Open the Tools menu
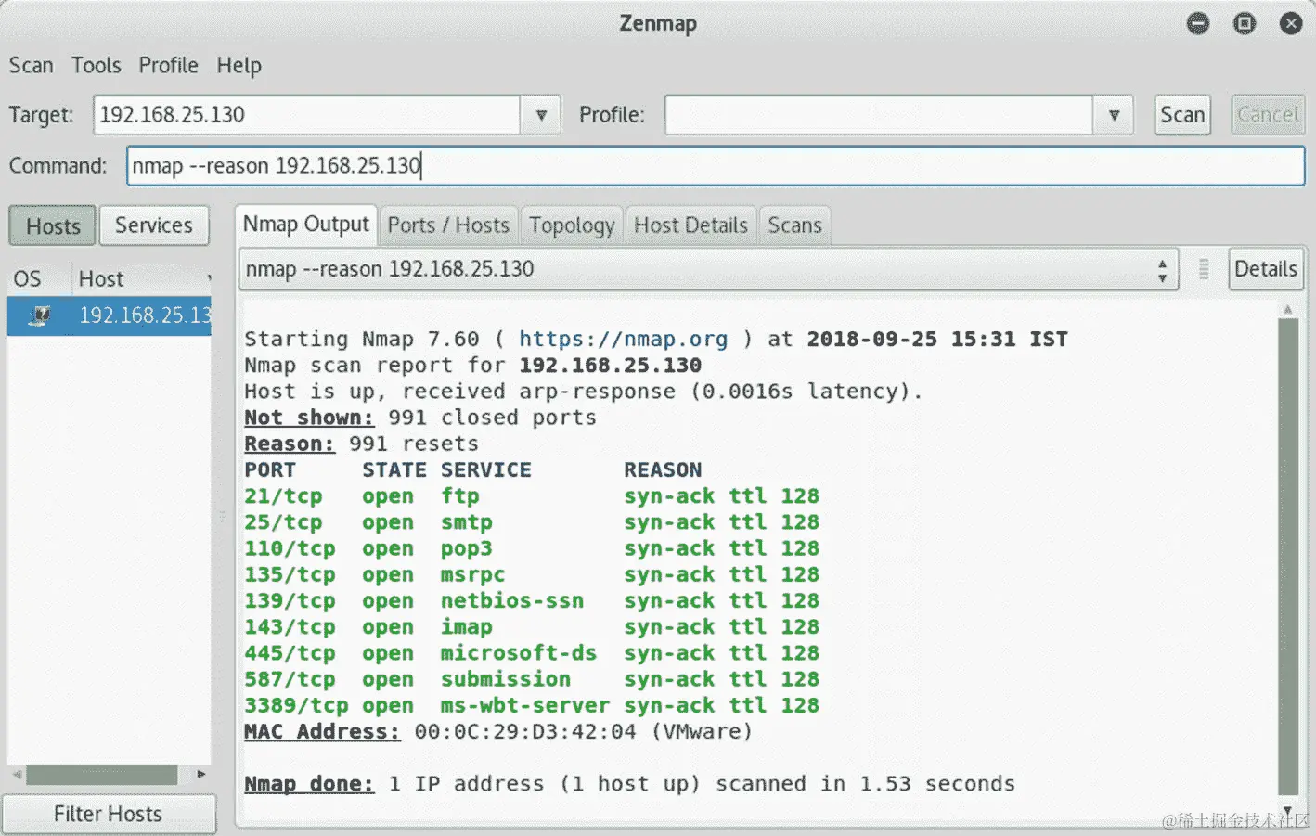Screen dimensions: 1316x836 [96, 65]
